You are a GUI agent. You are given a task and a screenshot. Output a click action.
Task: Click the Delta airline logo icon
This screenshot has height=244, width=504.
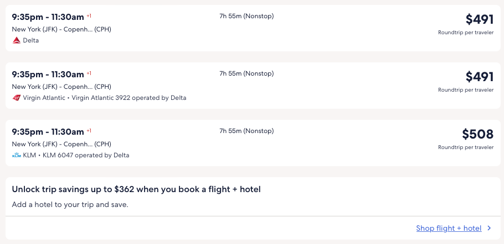[x=16, y=40]
